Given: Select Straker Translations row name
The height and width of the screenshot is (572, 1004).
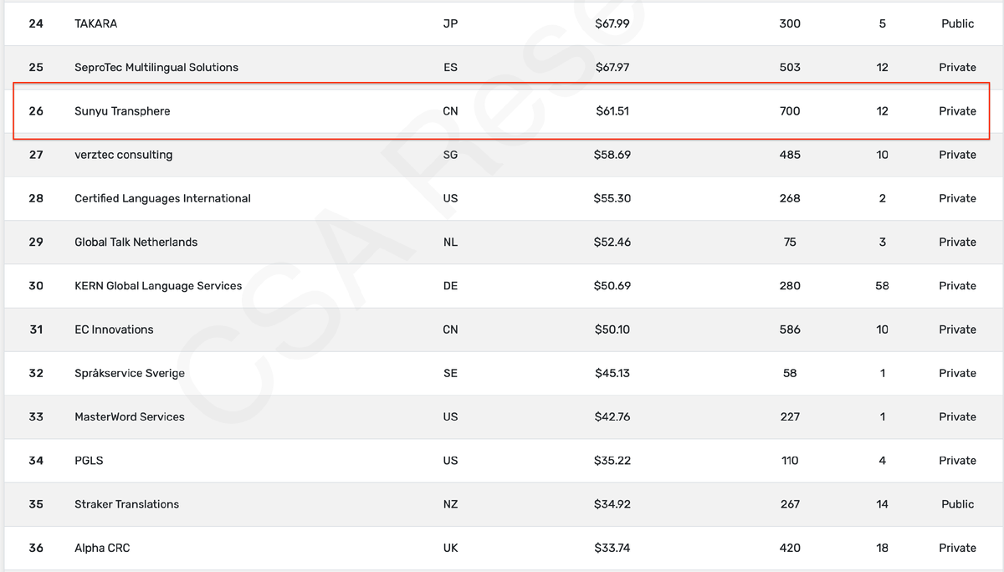Looking at the screenshot, I should pos(126,504).
